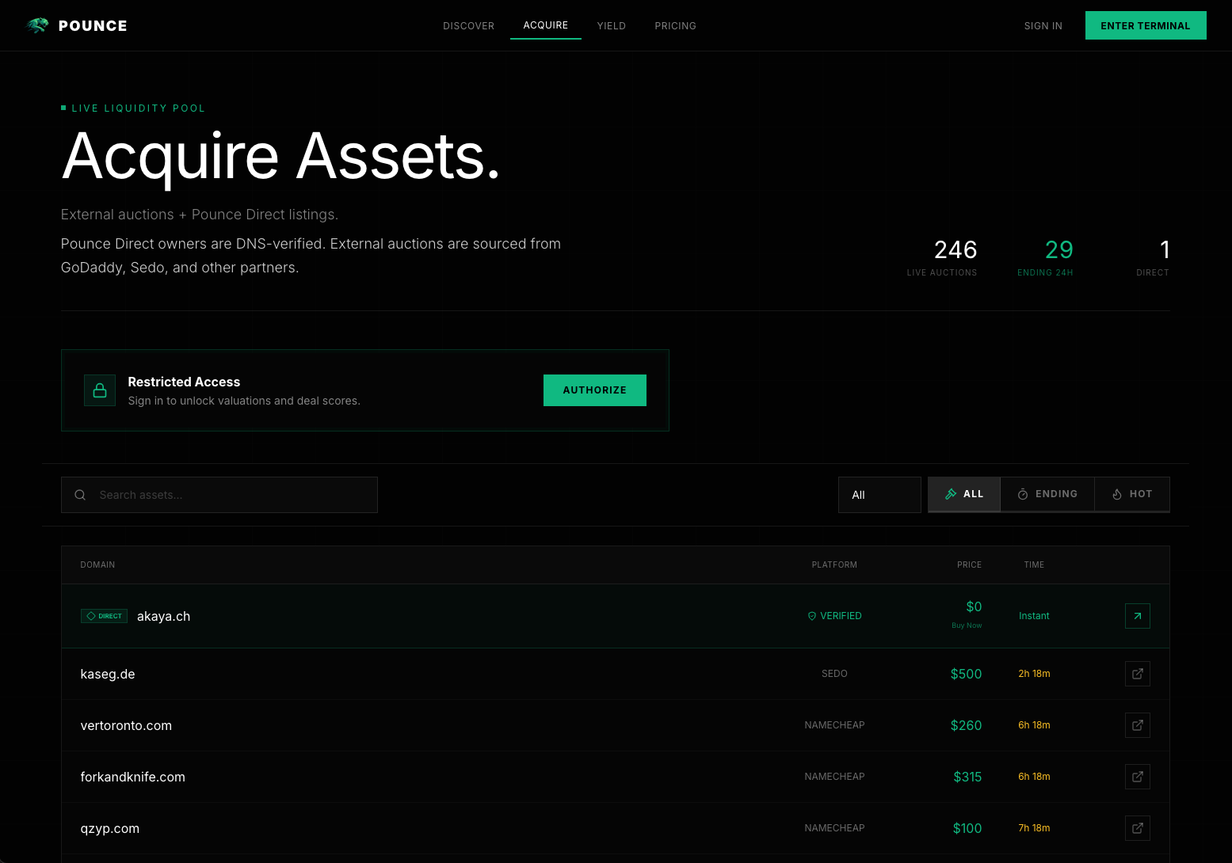Open the PRICING nav item

tap(675, 26)
